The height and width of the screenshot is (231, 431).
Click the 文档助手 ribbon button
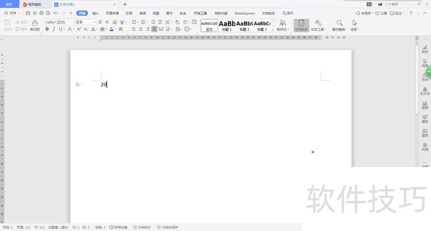[301, 25]
